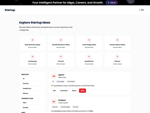Open Social Impact Ideas category title
Image resolution: width=150 pixels, height=113 pixels.
[117, 45]
